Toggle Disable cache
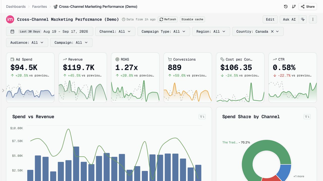The image size is (323, 181). [x=192, y=19]
